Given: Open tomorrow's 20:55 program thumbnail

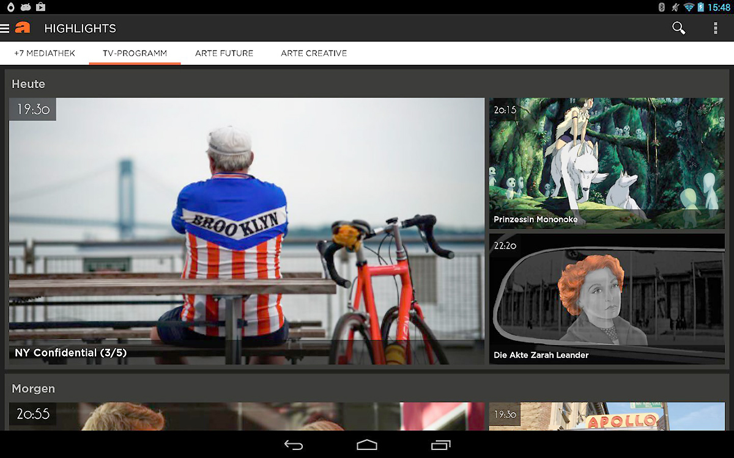Looking at the screenshot, I should (x=245, y=418).
